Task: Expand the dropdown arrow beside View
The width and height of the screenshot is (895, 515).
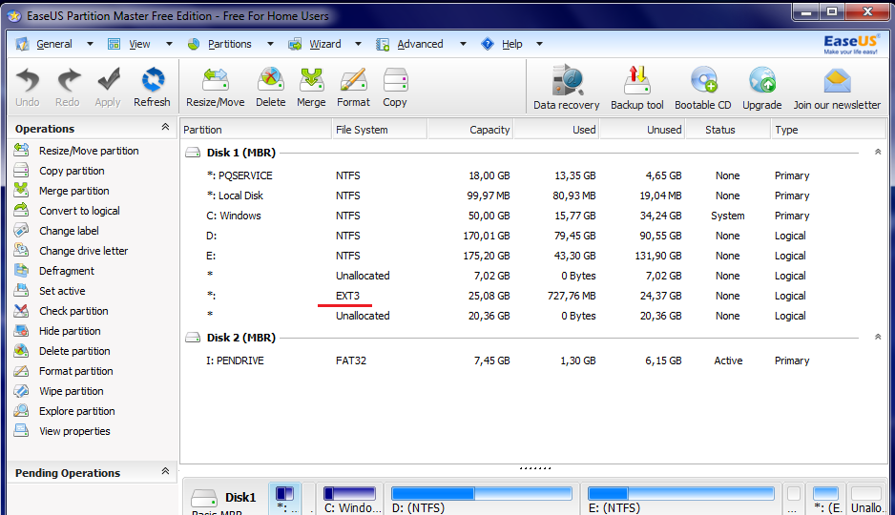Action: click(169, 44)
